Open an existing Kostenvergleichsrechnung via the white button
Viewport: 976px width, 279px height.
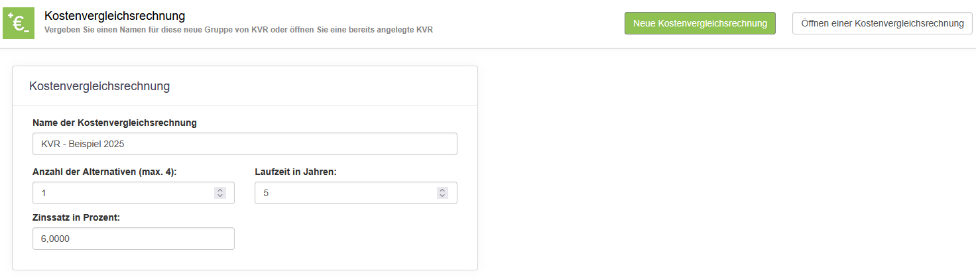pos(882,23)
